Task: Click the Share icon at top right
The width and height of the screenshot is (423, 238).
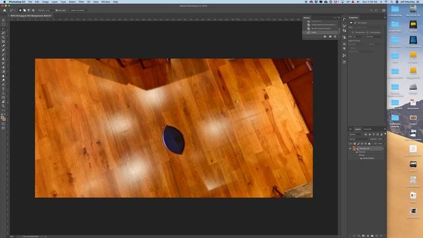Action: (383, 11)
